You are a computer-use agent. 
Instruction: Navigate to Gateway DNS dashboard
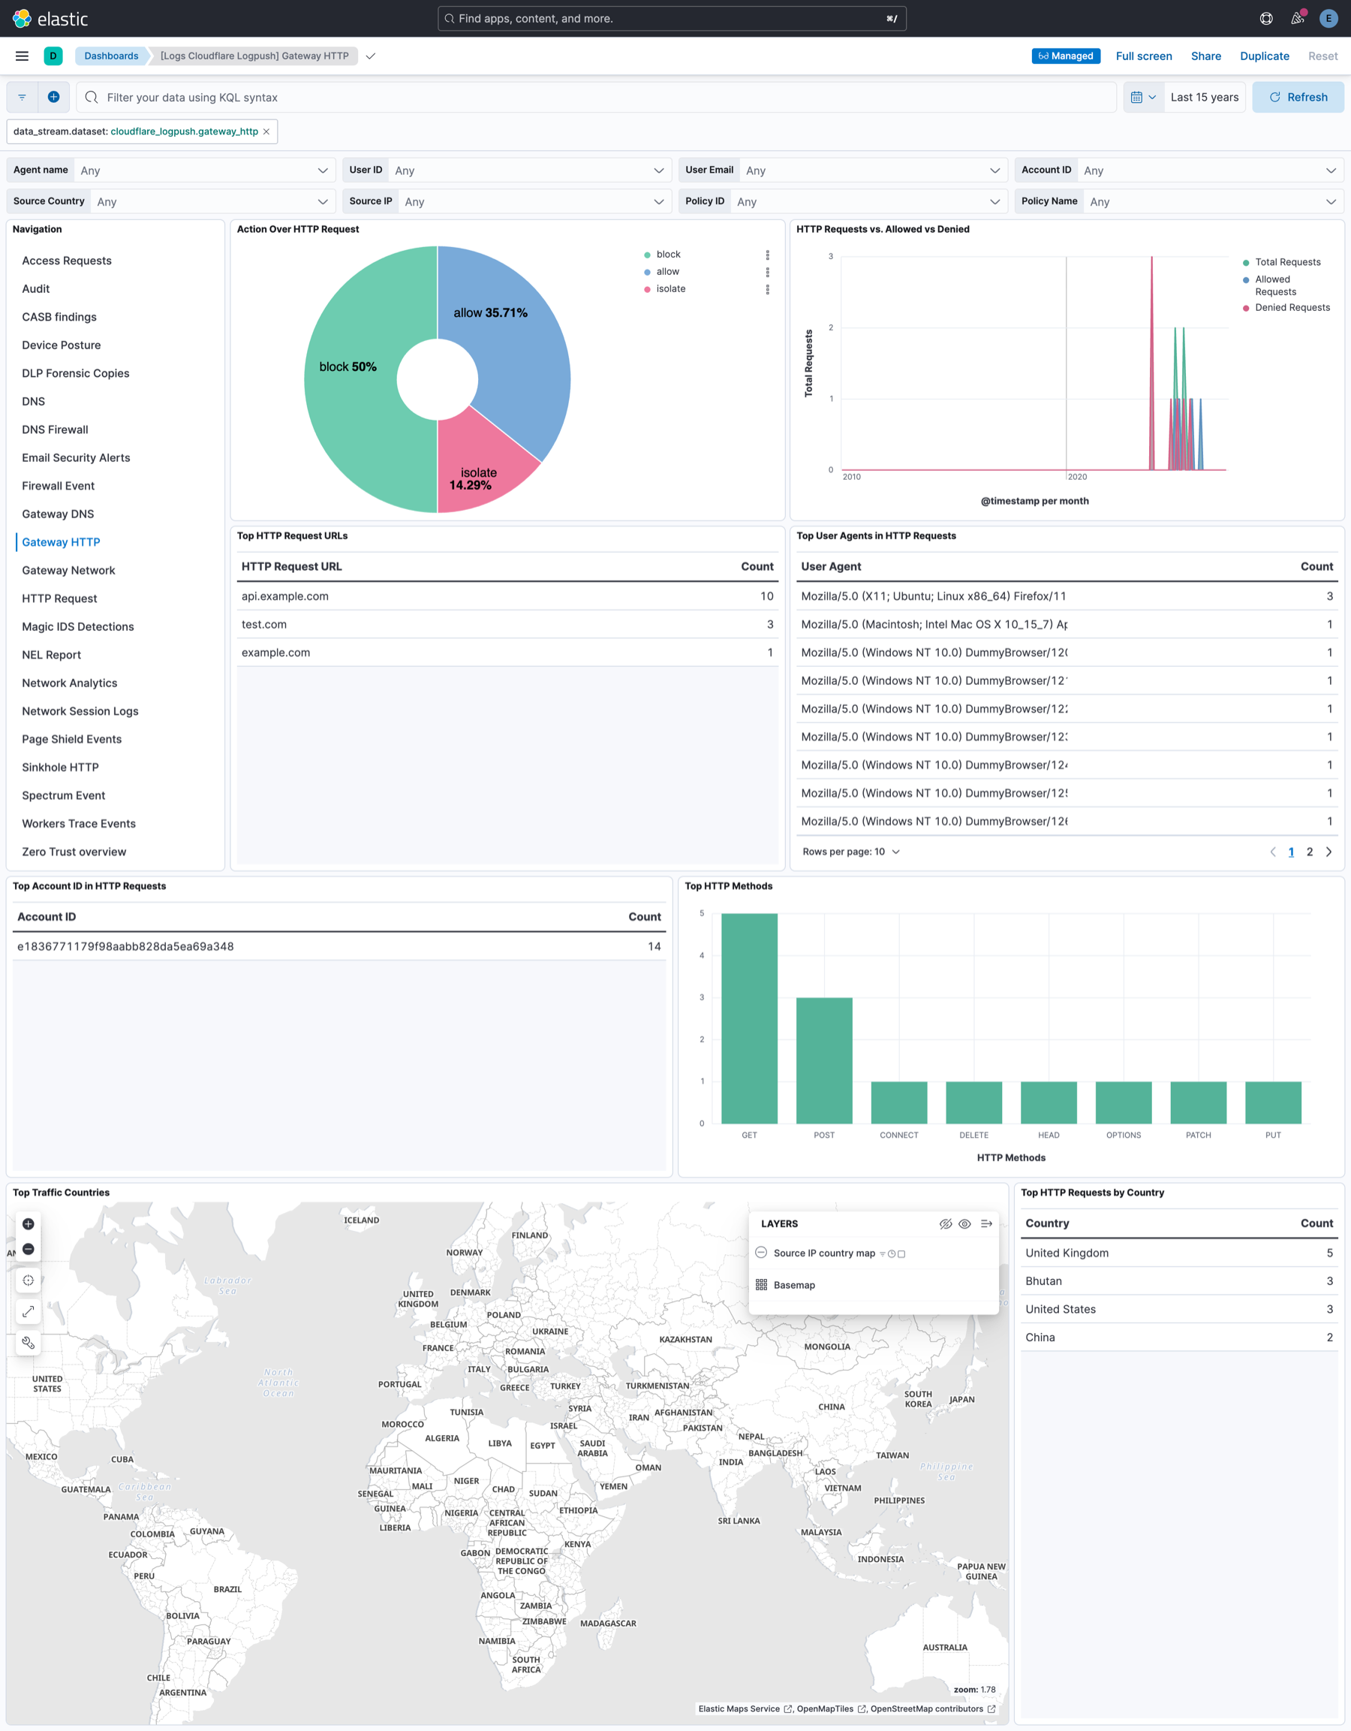[x=58, y=514]
